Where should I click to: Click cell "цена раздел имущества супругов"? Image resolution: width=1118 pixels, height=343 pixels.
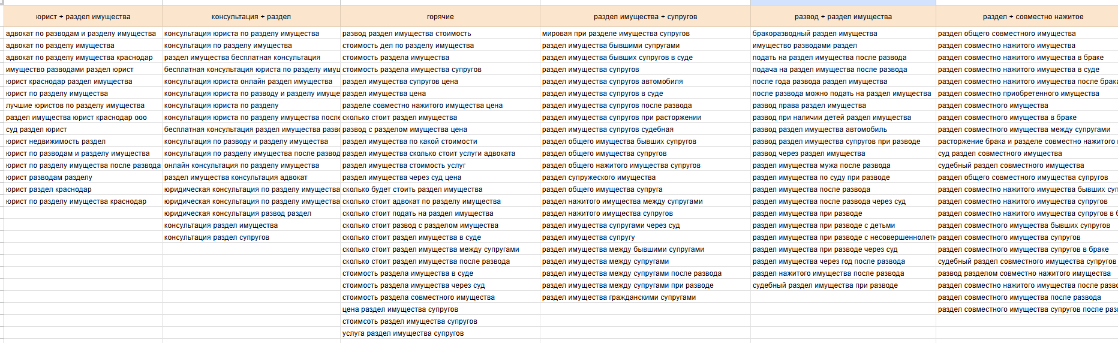pyautogui.click(x=440, y=309)
